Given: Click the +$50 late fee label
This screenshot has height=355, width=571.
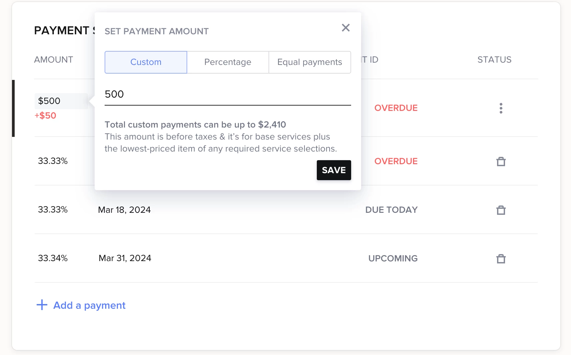Looking at the screenshot, I should pyautogui.click(x=45, y=116).
